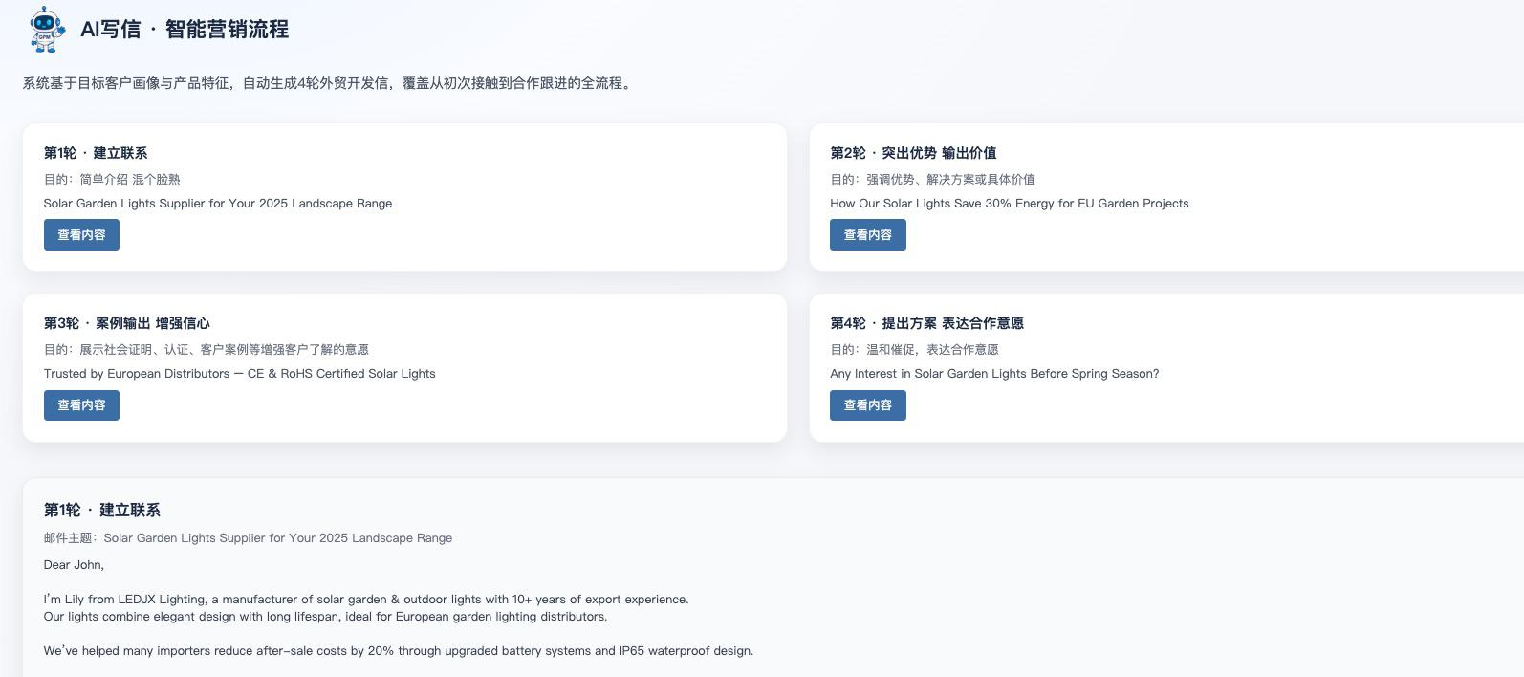Click the email preview heading 第1轮 · 建立联系
1524x677 pixels.
[102, 511]
